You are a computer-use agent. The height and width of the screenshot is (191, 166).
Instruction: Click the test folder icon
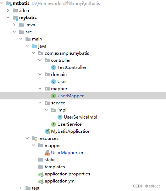pos(28,188)
